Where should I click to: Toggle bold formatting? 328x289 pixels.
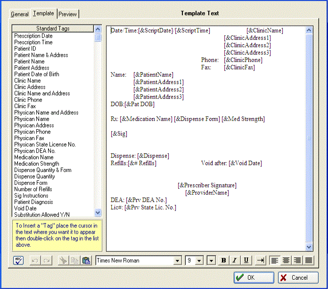(x=224, y=260)
